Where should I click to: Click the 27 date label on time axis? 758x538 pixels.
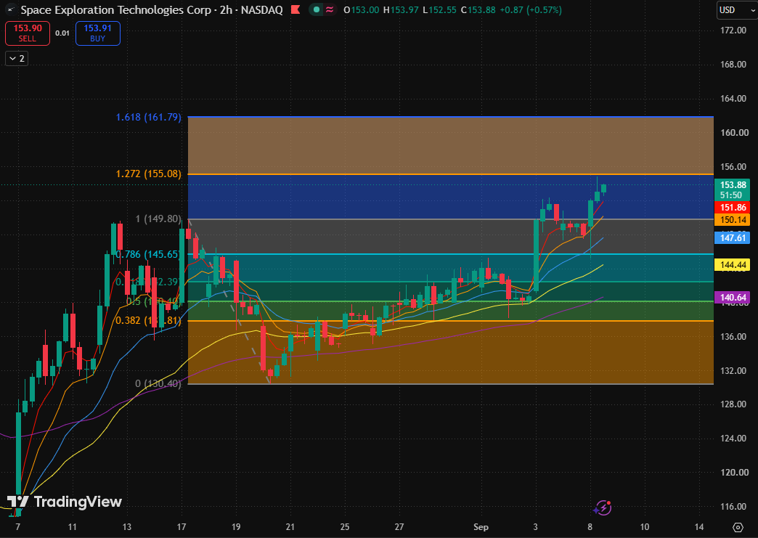point(399,527)
